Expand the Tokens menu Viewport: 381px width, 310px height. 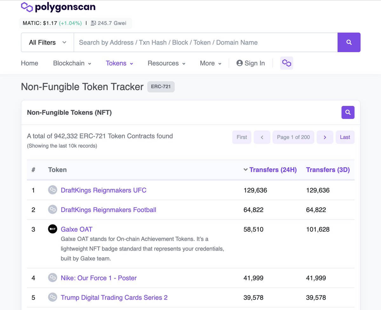pyautogui.click(x=119, y=63)
